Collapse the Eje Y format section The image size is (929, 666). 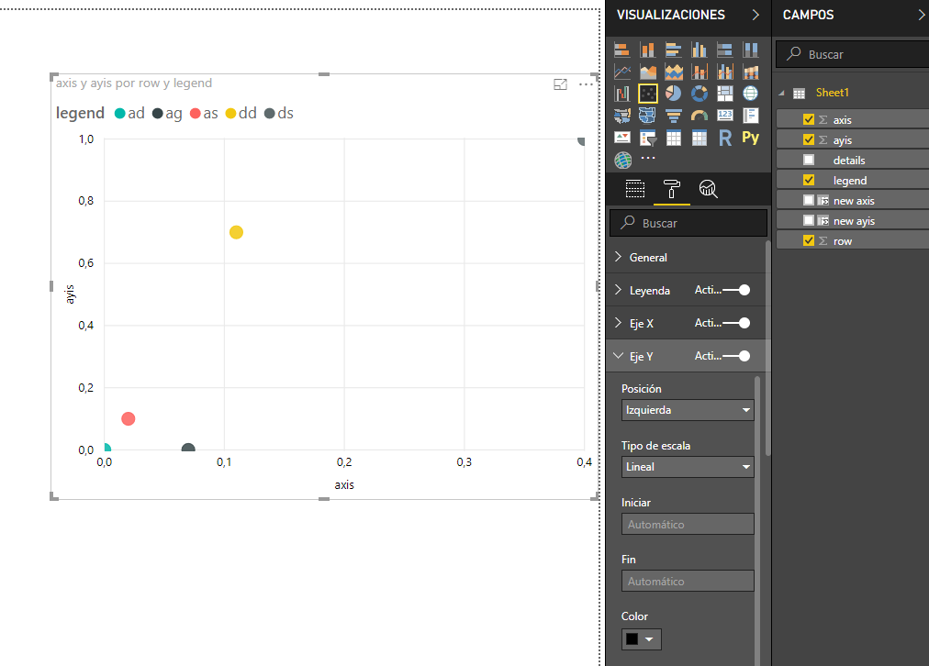pos(618,356)
